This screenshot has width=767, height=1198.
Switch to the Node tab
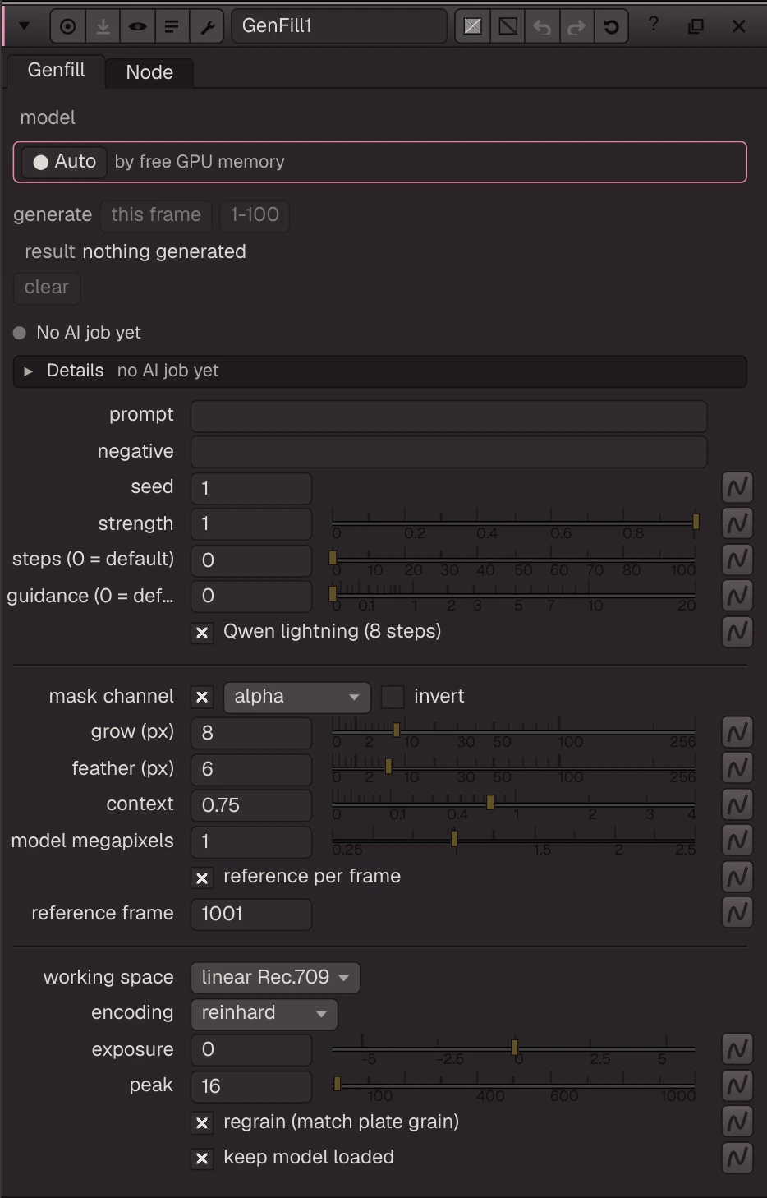pos(149,72)
